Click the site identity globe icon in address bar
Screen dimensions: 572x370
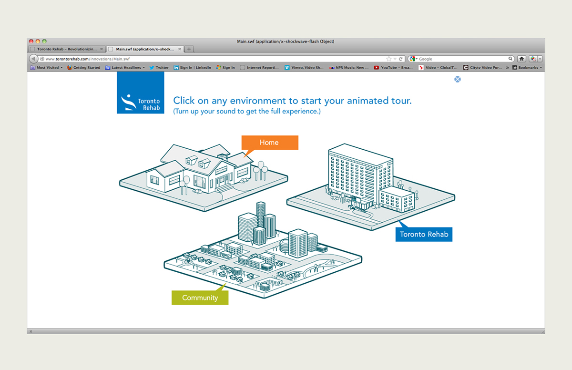[x=42, y=59]
